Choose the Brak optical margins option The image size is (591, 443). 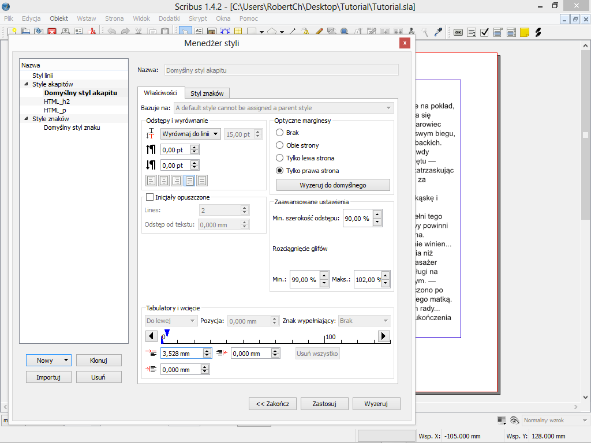(280, 133)
